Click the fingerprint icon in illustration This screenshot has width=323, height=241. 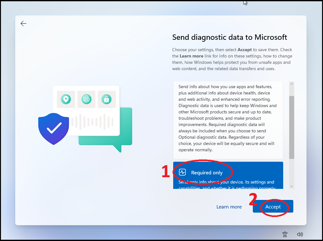(x=86, y=99)
